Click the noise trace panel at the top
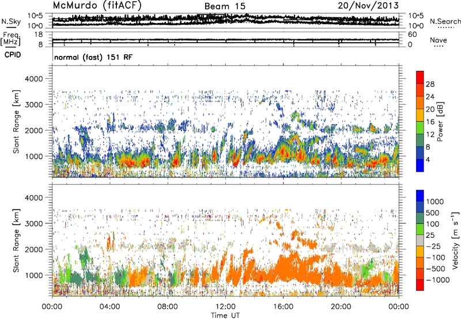Viewport: 461px width, 319px height. (225, 21)
